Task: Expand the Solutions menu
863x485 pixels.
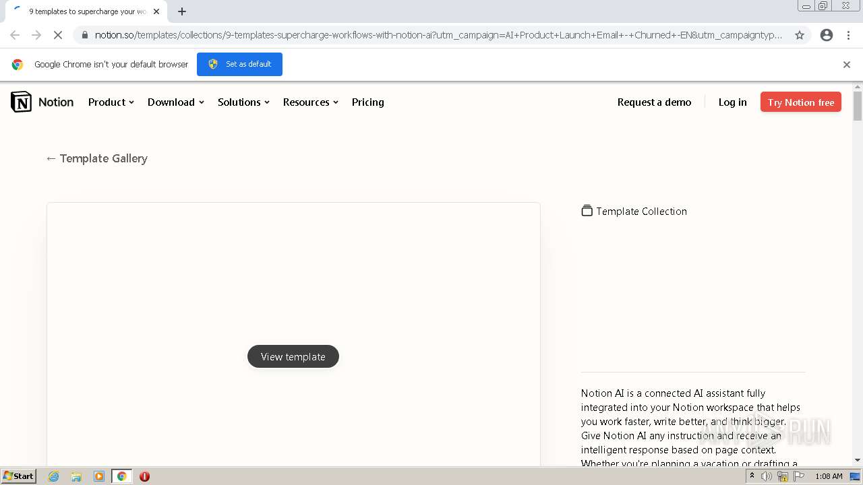Action: (x=243, y=102)
